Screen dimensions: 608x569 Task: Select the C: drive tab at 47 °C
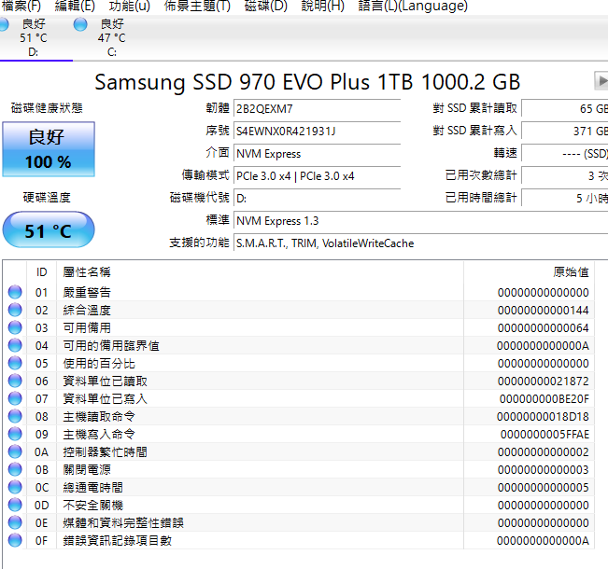point(112,37)
